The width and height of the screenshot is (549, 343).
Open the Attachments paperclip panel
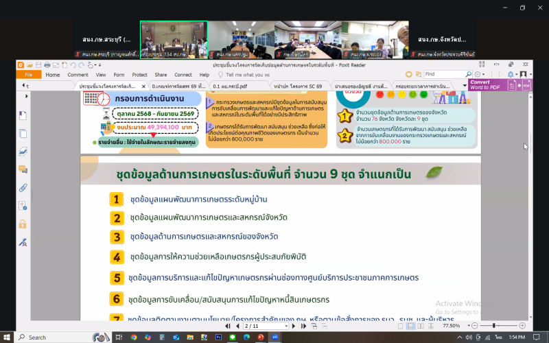23,187
